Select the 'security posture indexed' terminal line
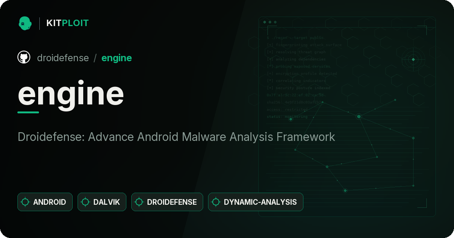The height and width of the screenshot is (238, 454). (298, 88)
